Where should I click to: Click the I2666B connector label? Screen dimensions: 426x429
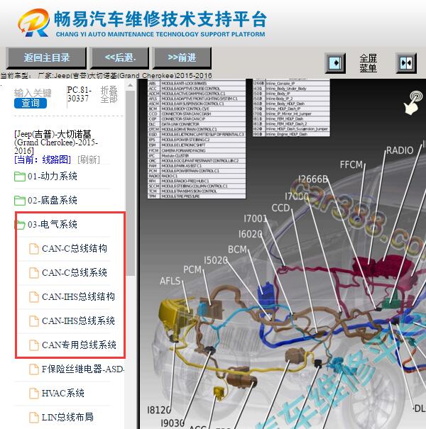(x=313, y=179)
